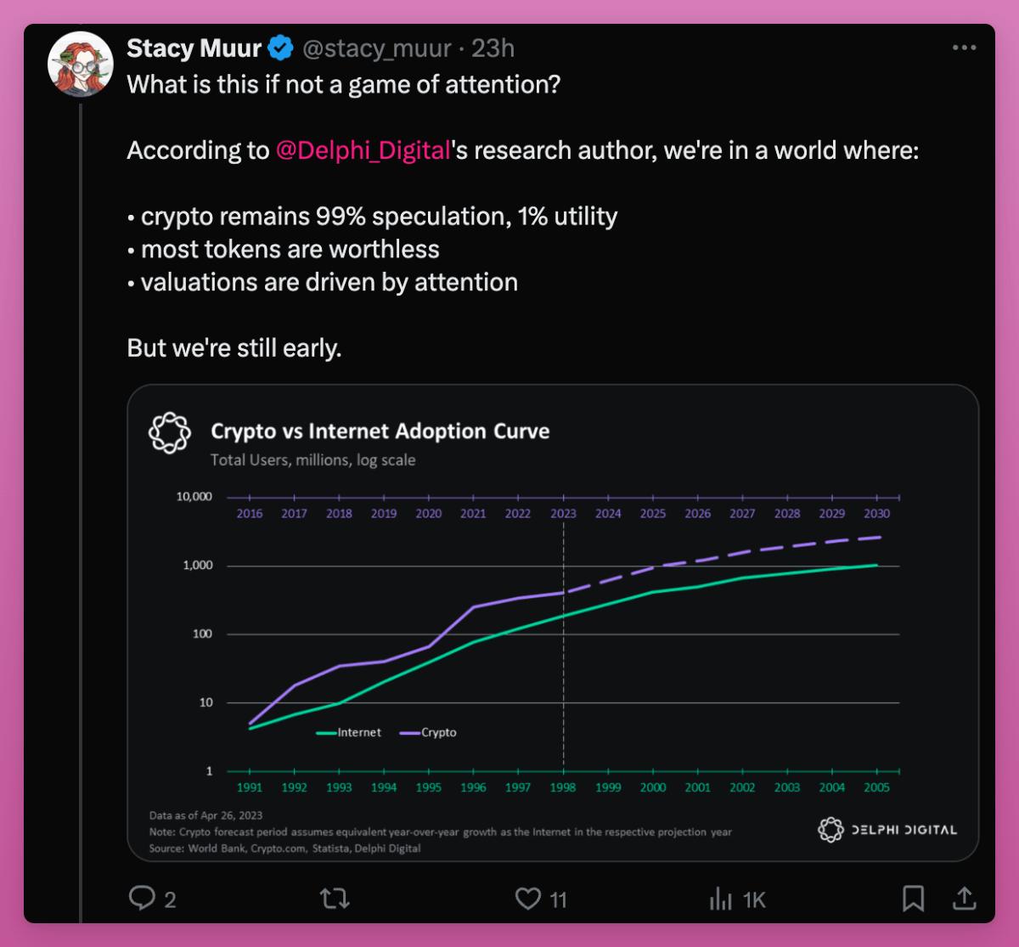Click the Delphi Digital logo in chart header
This screenshot has height=947, width=1019.
coord(169,432)
